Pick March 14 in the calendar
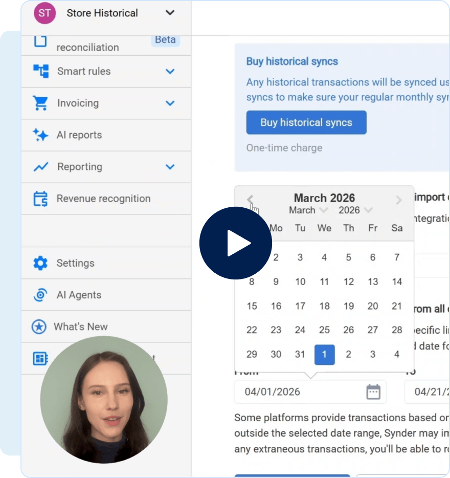Image resolution: width=450 pixels, height=478 pixels. click(x=397, y=281)
